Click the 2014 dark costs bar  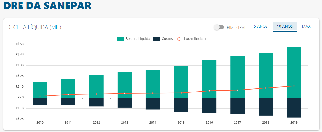coord(153,104)
